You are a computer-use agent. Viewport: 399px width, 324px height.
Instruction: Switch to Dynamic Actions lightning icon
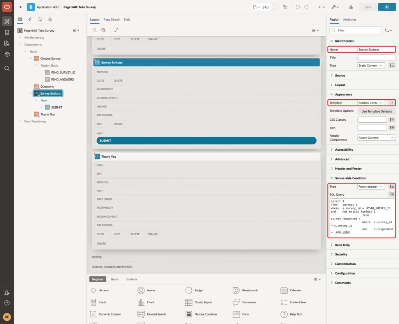pos(30,19)
